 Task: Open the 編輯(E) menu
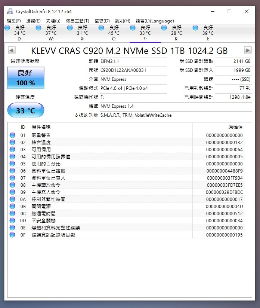33,21
